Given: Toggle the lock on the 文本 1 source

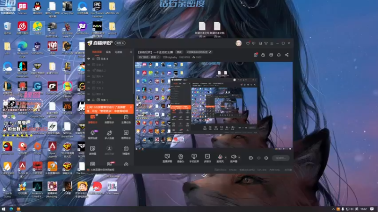Looking at the screenshot, I should tap(93, 100).
